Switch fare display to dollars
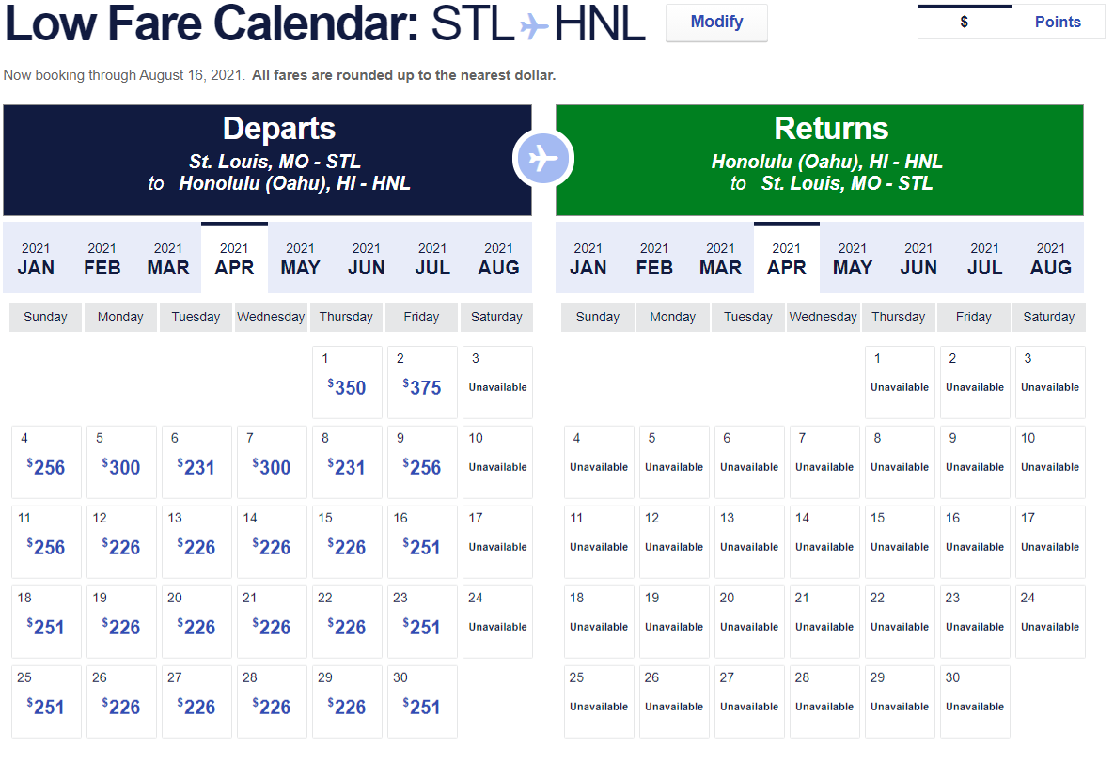 point(965,23)
